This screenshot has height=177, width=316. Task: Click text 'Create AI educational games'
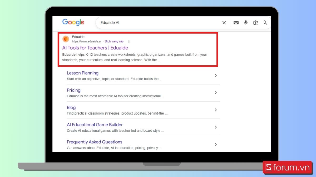tap(115, 131)
